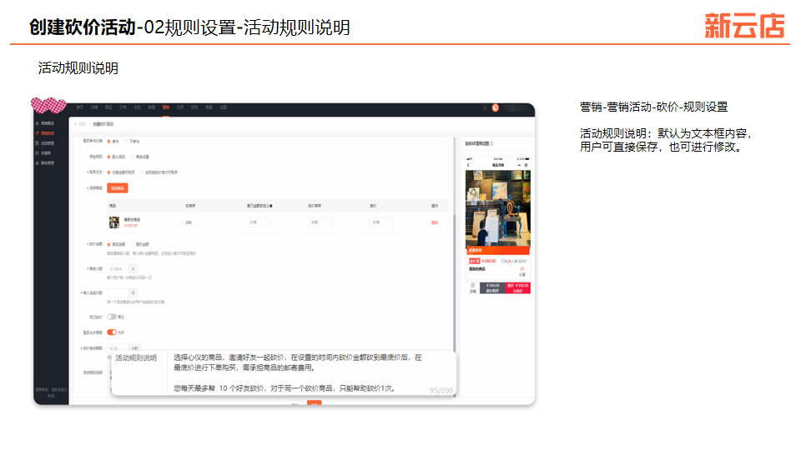The width and height of the screenshot is (801, 450).
Task: Click the 优惠券 sidebar icon
Action: [38, 153]
